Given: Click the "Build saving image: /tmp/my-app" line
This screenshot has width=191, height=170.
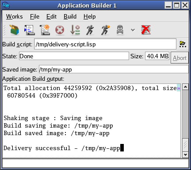Looking at the screenshot, I should (x=58, y=126).
